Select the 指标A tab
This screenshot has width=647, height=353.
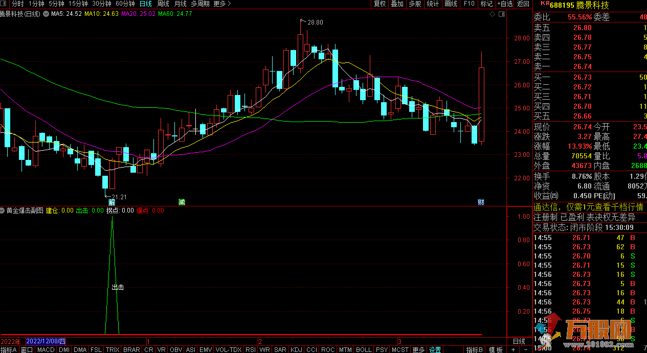(9, 350)
